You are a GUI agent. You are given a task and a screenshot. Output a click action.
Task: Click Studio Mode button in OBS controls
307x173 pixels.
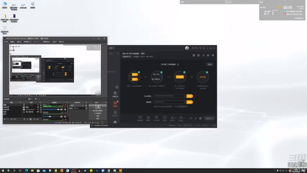[x=97, y=113]
